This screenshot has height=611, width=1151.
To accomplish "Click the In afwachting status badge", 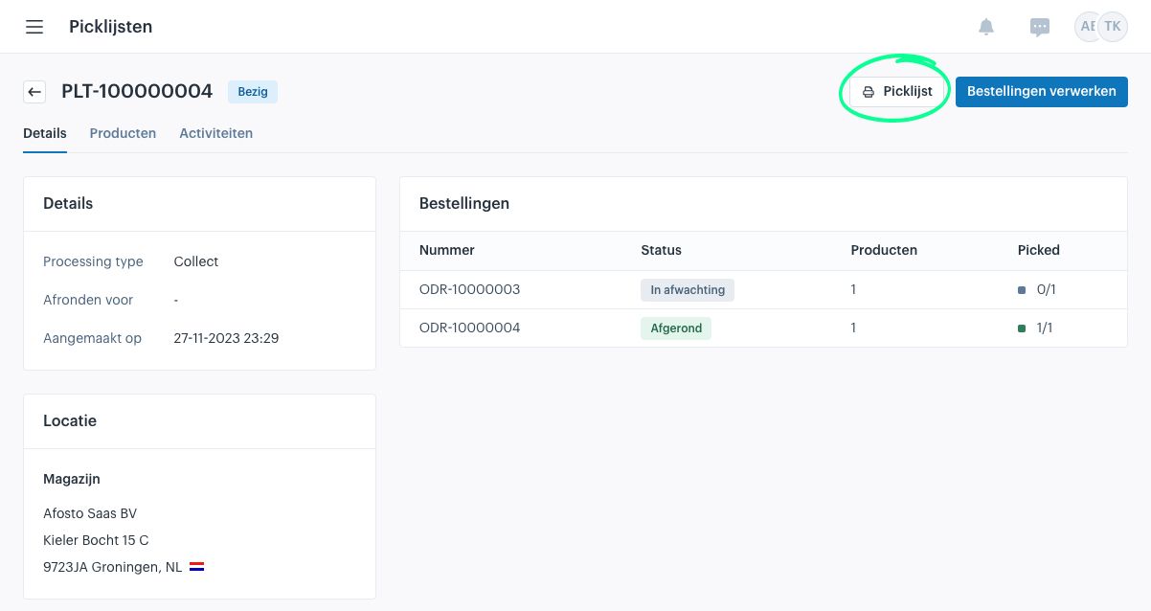I will [687, 289].
